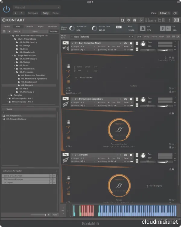This screenshot has height=227, width=181.
Task: Open Timpani orange grid pattern icon
Action: tap(68, 193)
